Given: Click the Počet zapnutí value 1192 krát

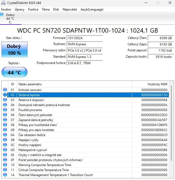Looking at the screenshot, I should (x=161, y=51).
